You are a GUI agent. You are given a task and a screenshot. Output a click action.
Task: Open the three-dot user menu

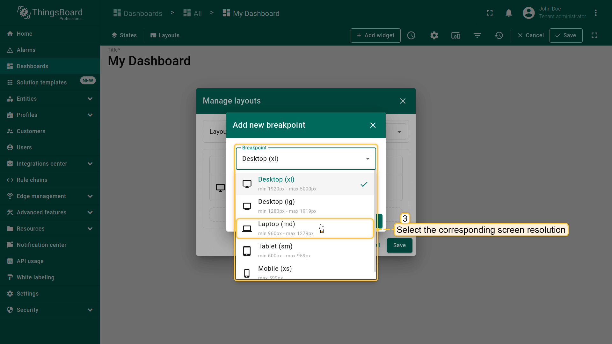(x=595, y=13)
